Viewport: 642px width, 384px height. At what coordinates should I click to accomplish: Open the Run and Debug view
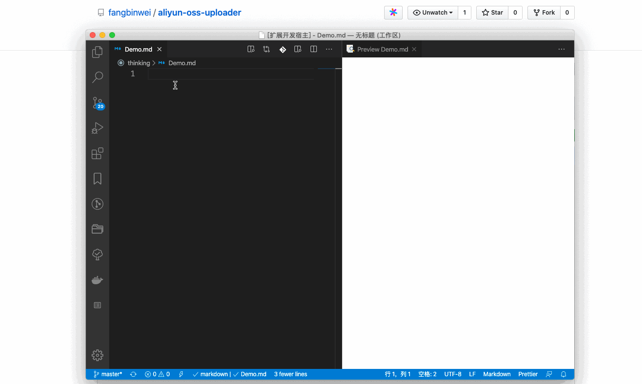pos(97,128)
